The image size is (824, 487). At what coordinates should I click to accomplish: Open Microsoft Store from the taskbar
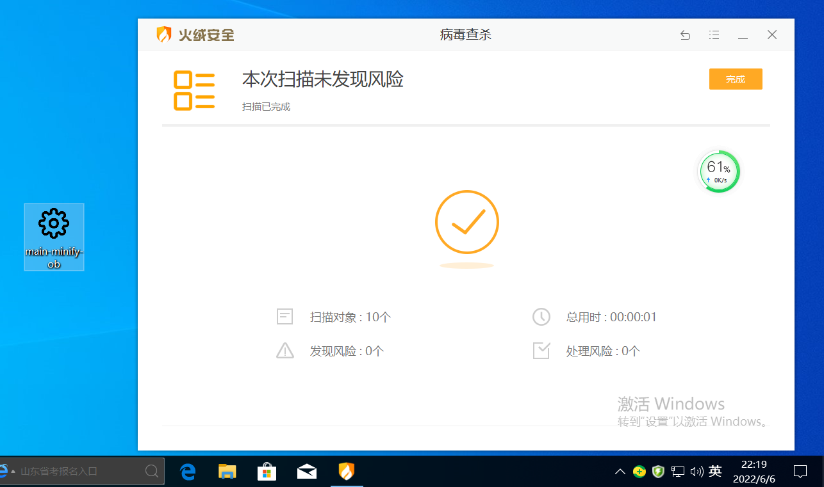(x=267, y=472)
